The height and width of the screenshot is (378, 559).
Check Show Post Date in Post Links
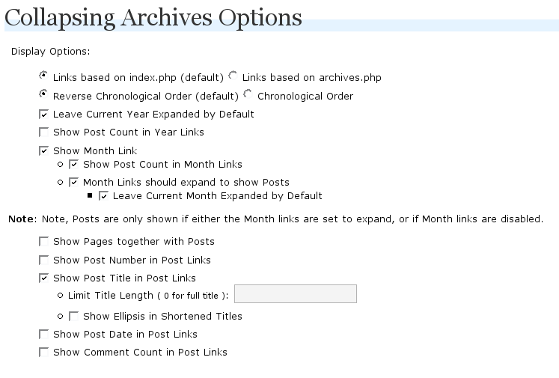pos(43,334)
